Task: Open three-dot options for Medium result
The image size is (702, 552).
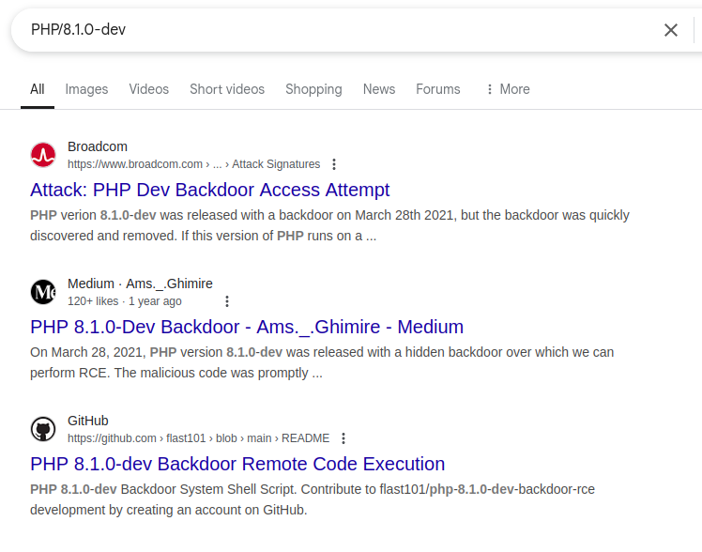Action: (226, 301)
